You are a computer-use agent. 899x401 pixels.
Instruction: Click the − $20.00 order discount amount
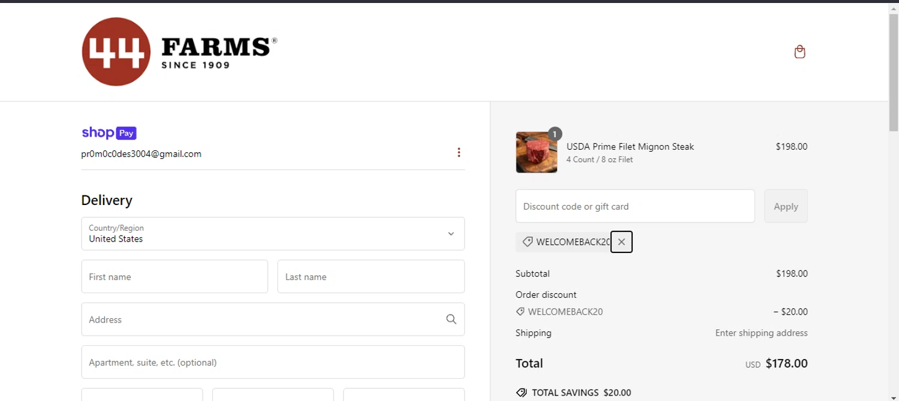(x=791, y=312)
